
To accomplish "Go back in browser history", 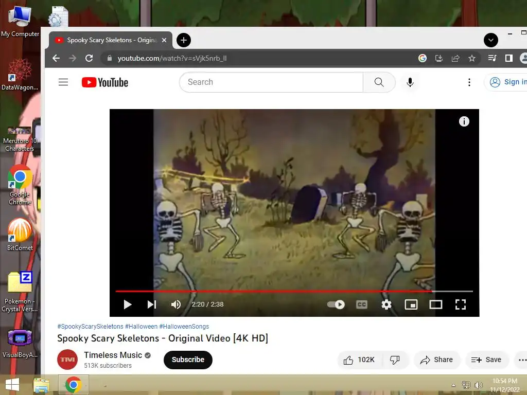I will click(56, 58).
